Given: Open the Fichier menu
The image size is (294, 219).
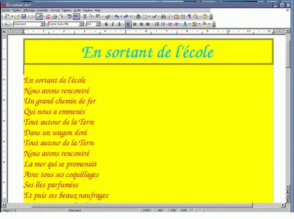Looking at the screenshot, I should (x=6, y=10).
